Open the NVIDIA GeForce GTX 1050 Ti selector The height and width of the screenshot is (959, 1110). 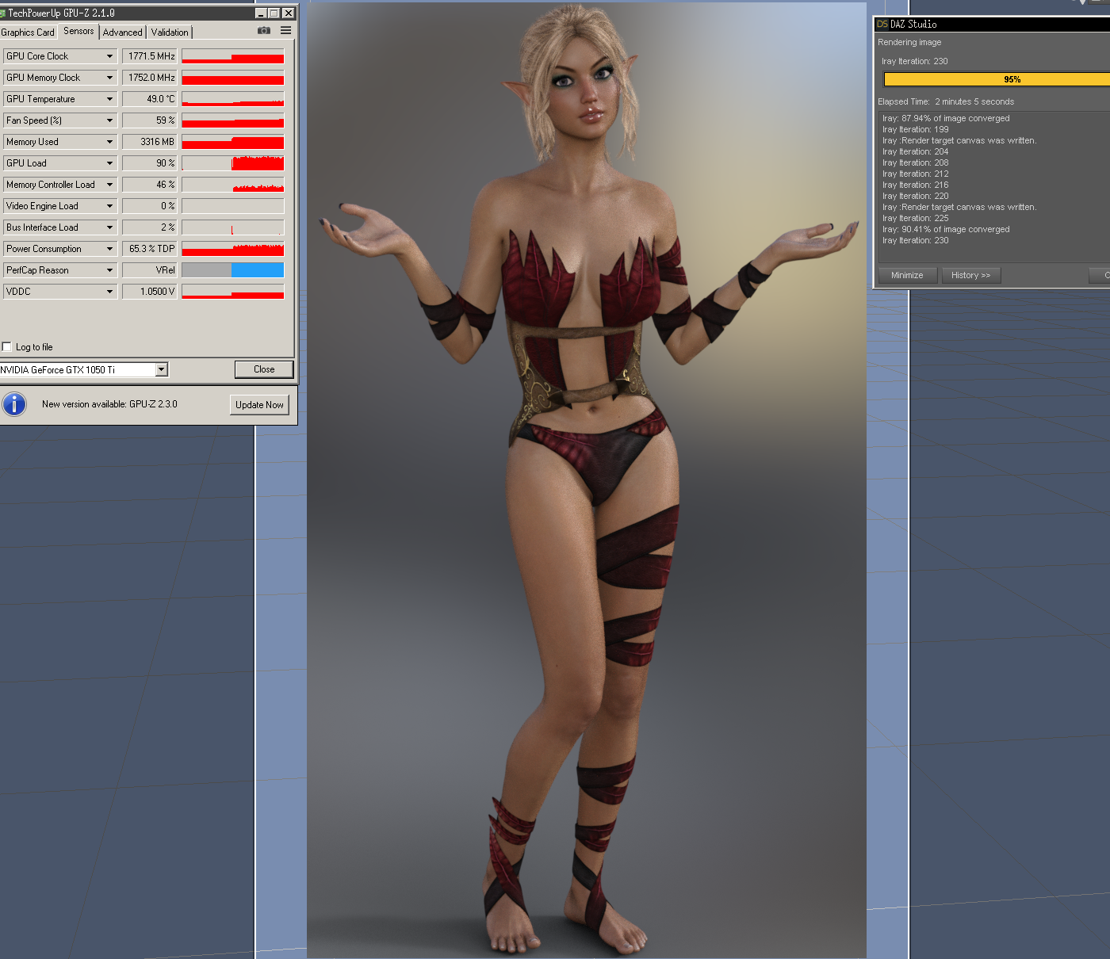click(x=83, y=369)
